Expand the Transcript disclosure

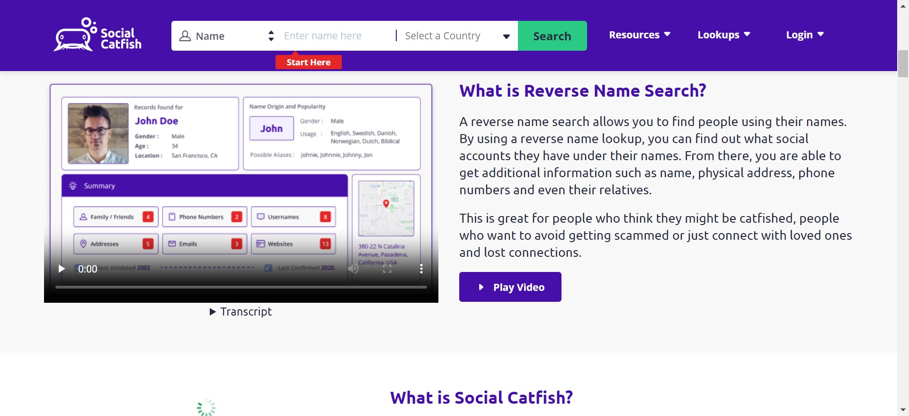click(241, 312)
